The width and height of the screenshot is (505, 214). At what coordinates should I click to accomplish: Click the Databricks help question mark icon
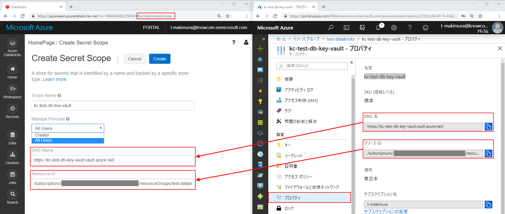(234, 42)
